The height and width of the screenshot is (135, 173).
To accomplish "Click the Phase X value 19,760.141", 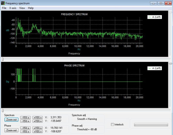I will (x=56, y=128).
